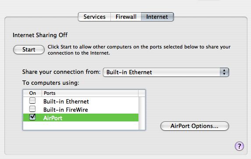Uncheck the AirPort port checkbox

(32, 117)
